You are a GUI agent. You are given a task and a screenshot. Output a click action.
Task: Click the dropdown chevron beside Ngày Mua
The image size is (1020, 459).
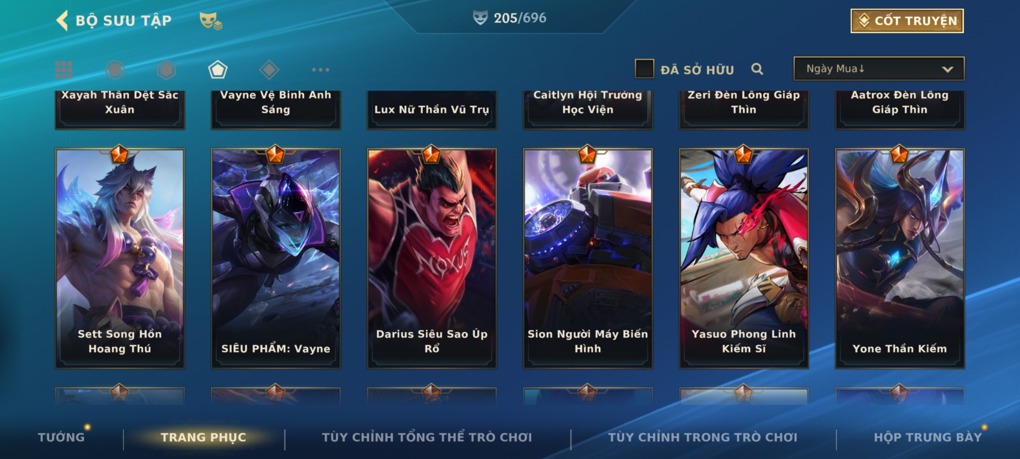[947, 69]
